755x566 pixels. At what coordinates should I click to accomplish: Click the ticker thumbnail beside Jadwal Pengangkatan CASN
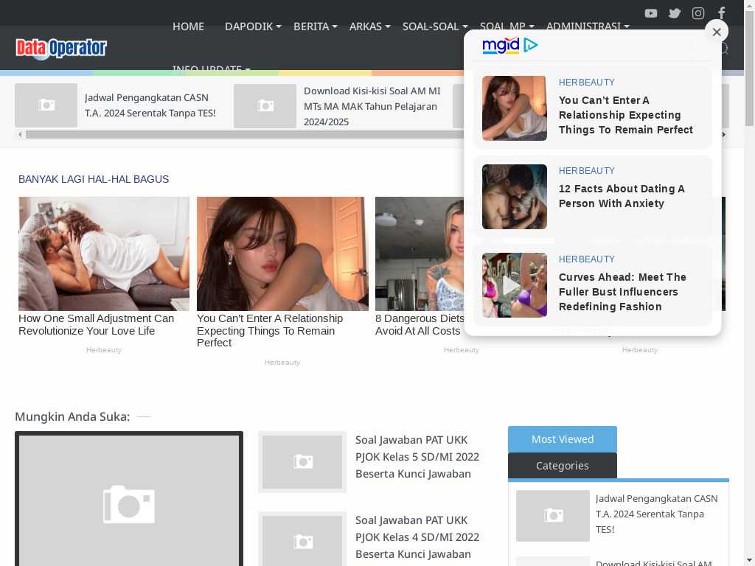46,105
